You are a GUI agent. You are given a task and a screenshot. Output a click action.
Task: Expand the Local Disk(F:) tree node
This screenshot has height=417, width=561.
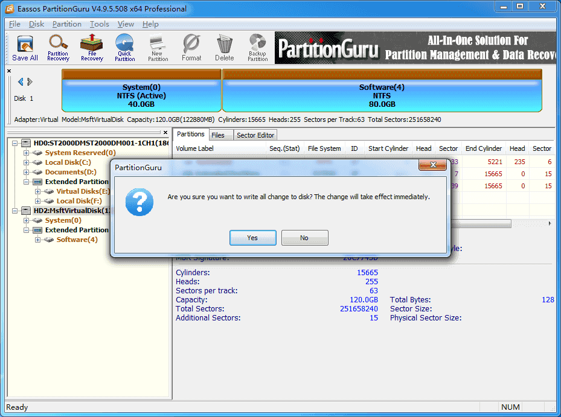pos(37,202)
